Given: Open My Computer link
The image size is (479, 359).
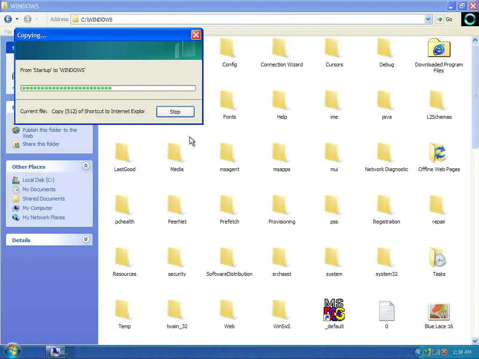Looking at the screenshot, I should click(37, 208).
